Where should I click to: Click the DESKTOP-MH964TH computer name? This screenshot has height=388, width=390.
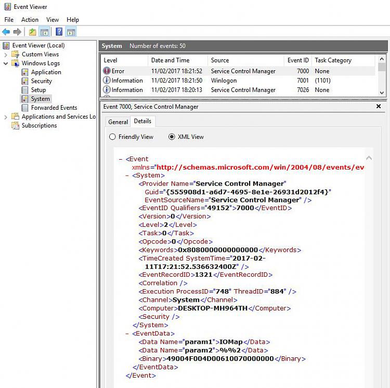click(x=213, y=308)
